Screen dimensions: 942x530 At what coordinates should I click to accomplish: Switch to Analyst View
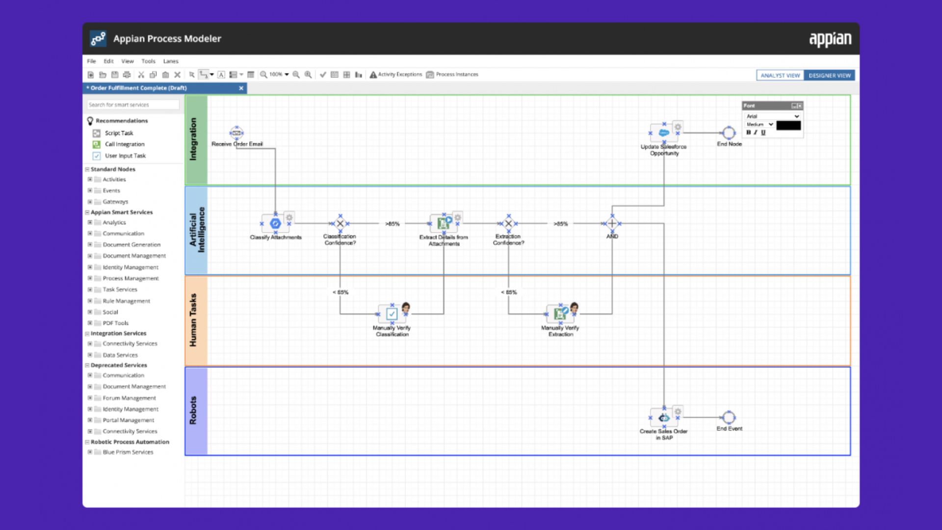[x=780, y=75]
